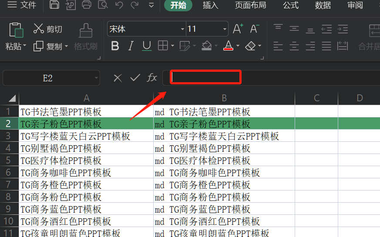Click the fx insert function icon
The width and height of the screenshot is (380, 237).
pos(152,78)
